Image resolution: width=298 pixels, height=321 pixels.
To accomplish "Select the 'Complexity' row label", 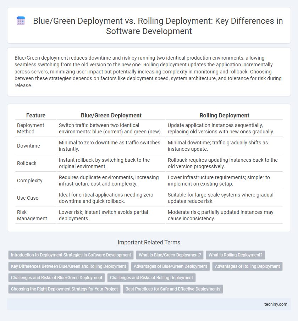I will click(30, 181).
